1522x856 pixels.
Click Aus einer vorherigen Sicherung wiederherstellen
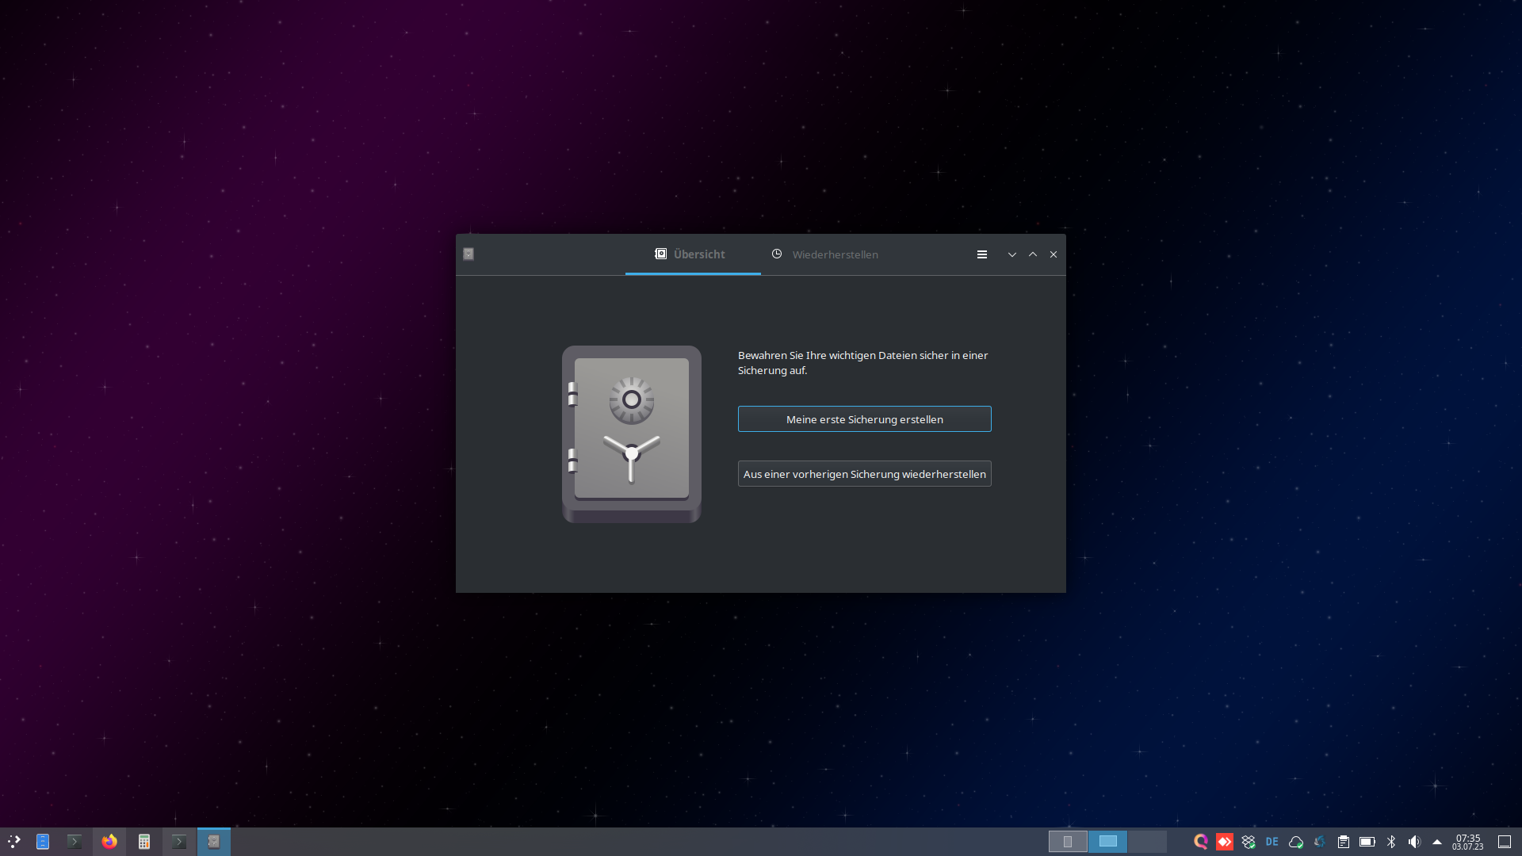pos(864,474)
